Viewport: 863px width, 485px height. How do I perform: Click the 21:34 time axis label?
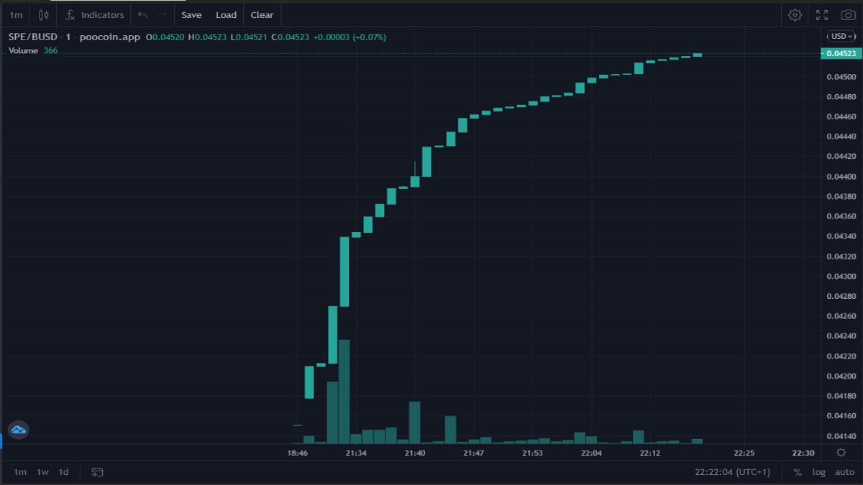click(x=356, y=453)
